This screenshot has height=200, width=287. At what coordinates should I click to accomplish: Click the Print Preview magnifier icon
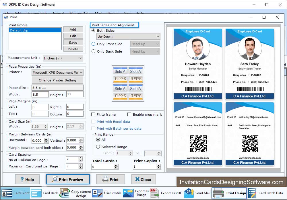coord(55,179)
